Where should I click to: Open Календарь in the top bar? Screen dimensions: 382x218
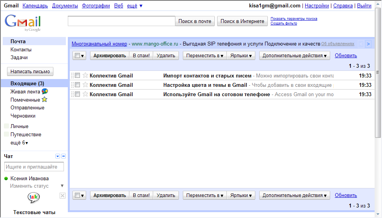[35, 5]
